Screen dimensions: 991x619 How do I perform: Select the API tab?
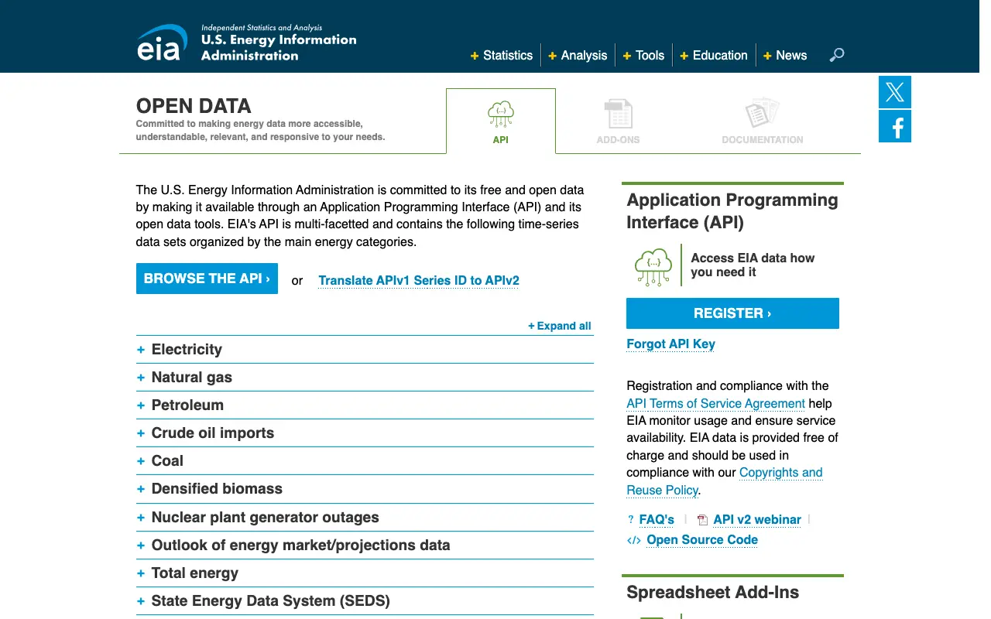[x=501, y=121]
